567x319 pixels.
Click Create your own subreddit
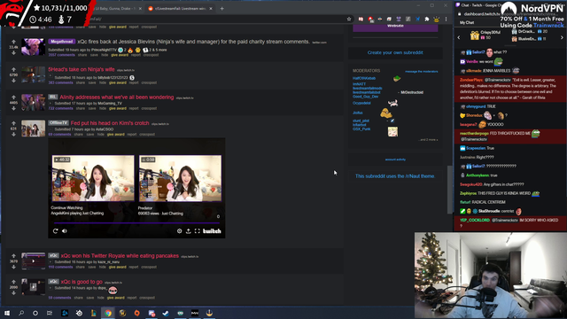click(395, 52)
